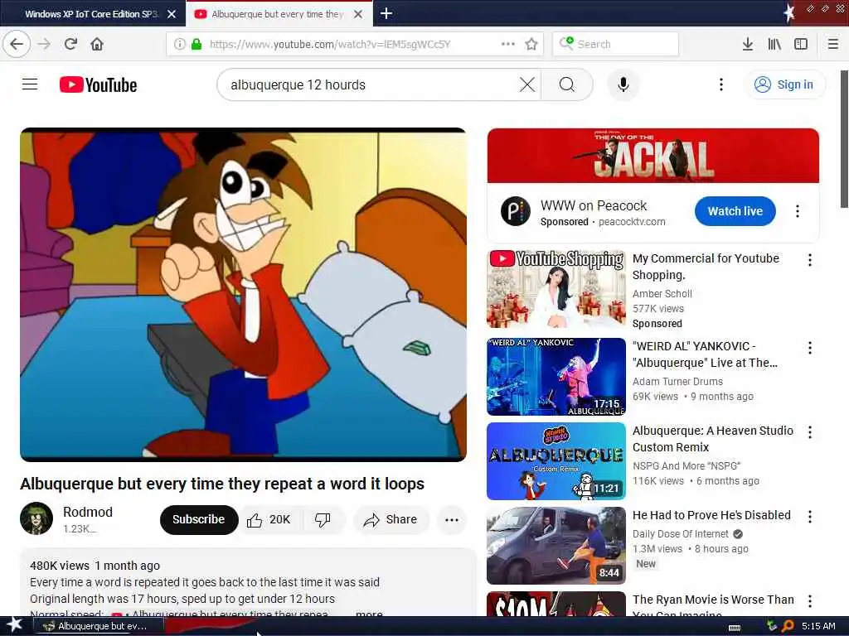Click the video player to toggle playback
Viewport: 849px width, 636px height.
click(243, 295)
